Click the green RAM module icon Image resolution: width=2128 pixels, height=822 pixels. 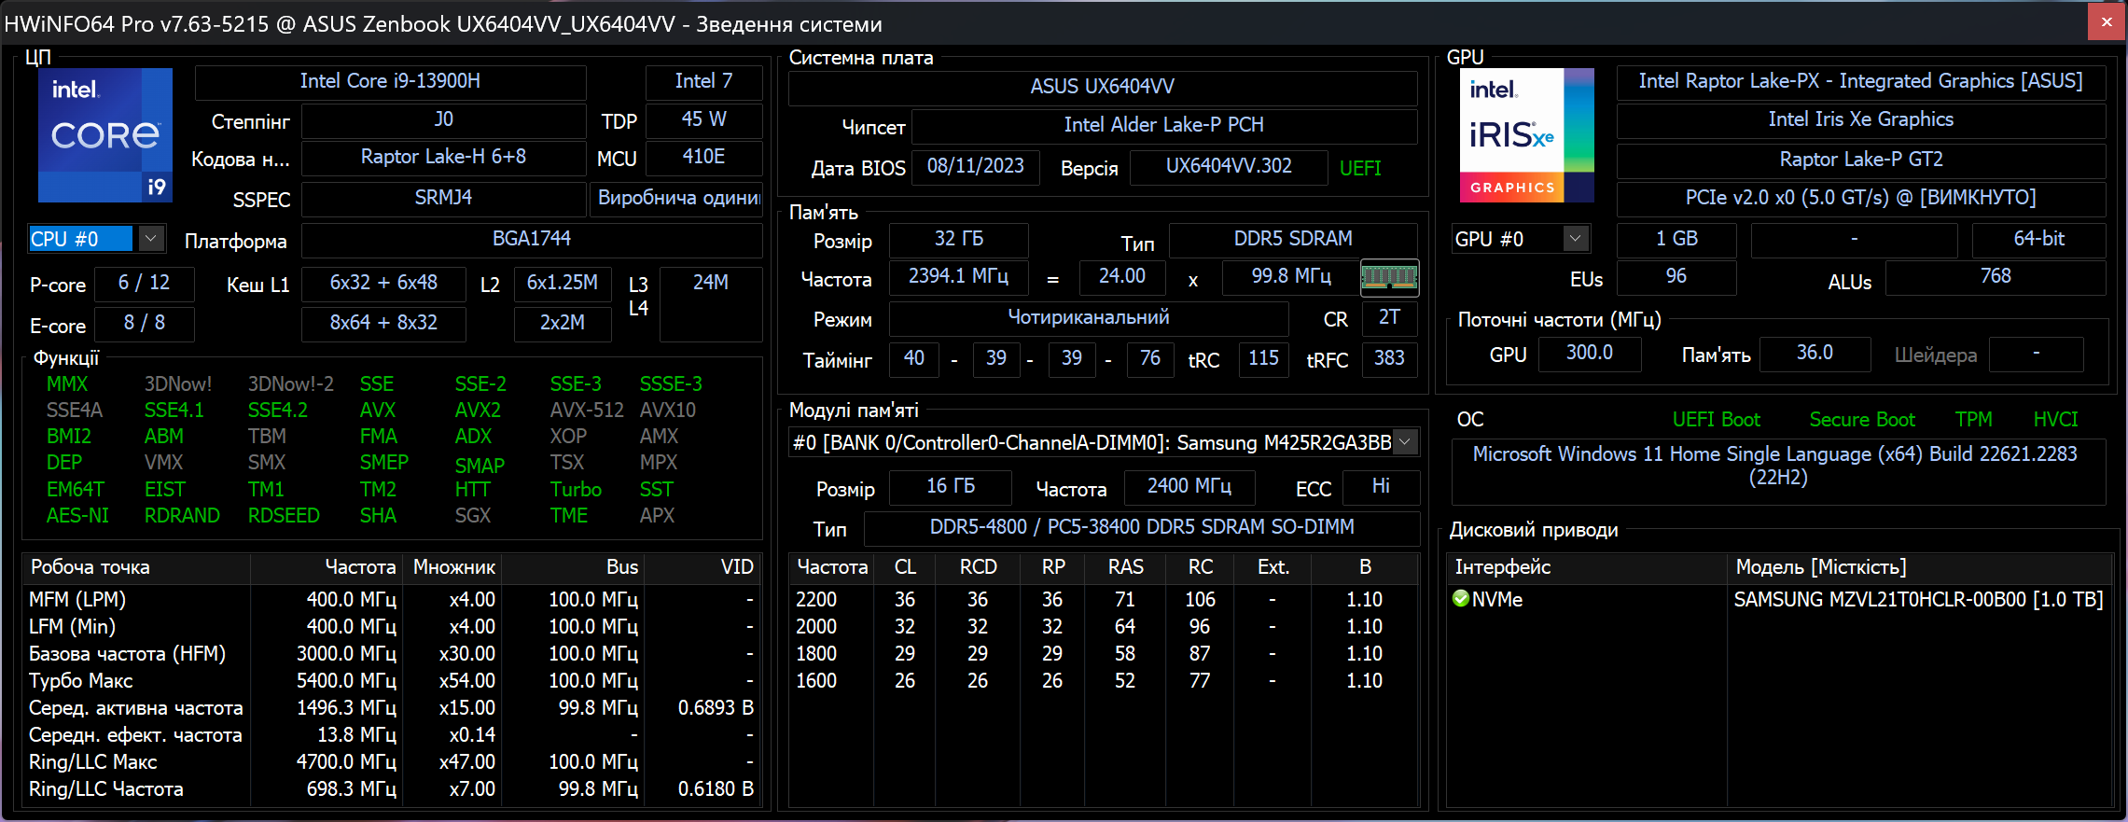[1389, 277]
